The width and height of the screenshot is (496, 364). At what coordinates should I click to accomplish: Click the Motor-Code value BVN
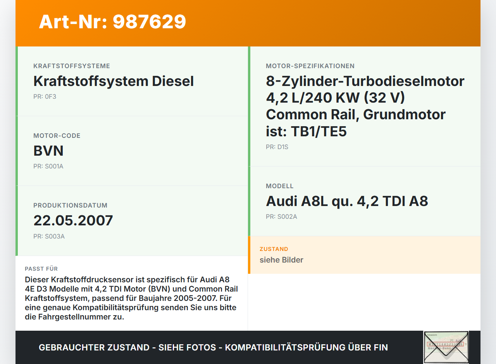pos(48,151)
